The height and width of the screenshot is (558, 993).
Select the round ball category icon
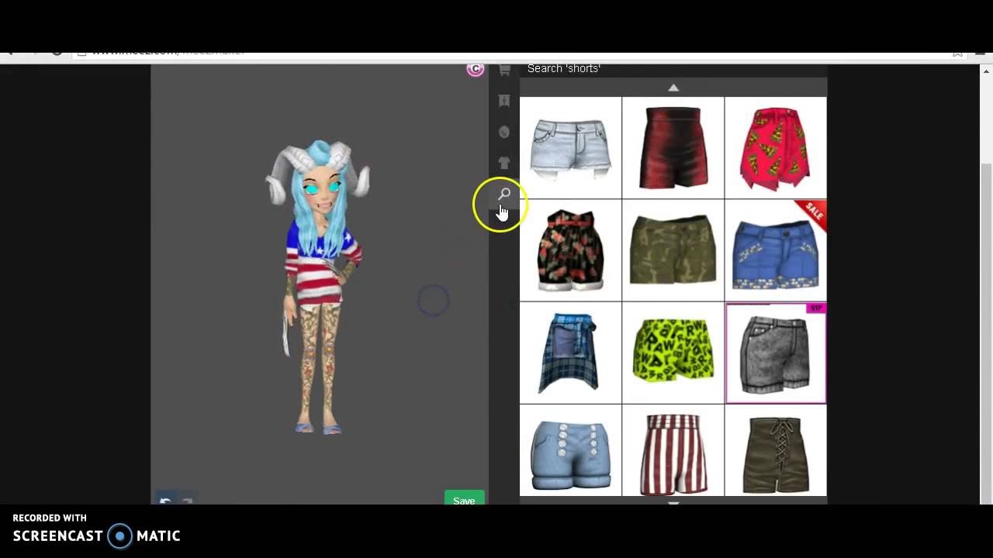coord(504,132)
